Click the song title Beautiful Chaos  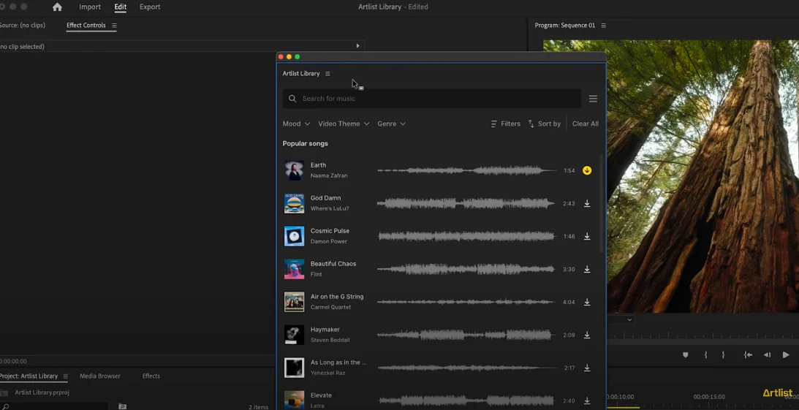coord(333,264)
